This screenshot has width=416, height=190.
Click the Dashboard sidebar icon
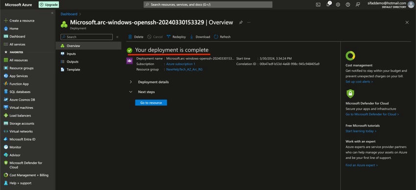click(x=6, y=37)
